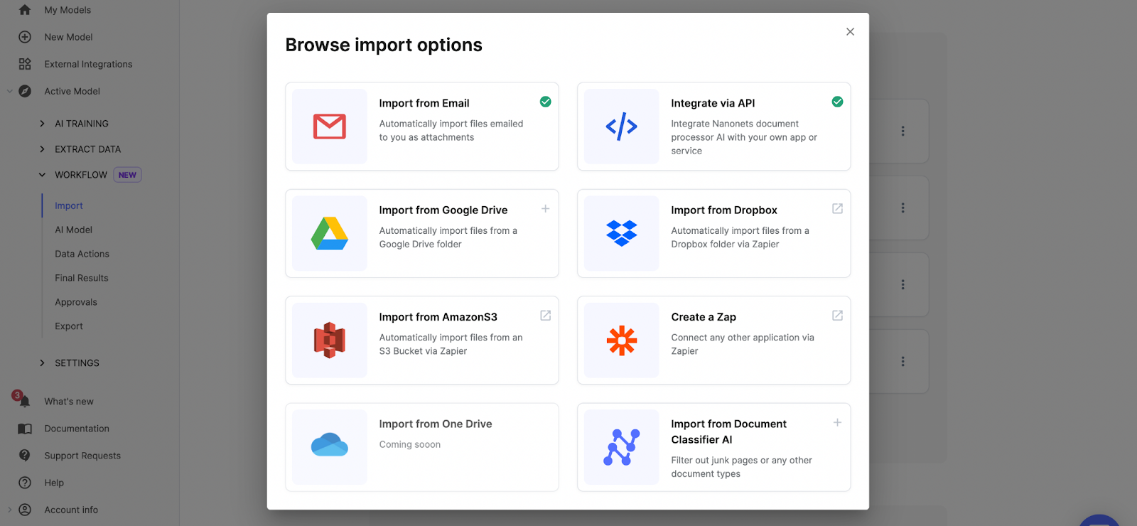Open External Integrations page
This screenshot has width=1137, height=526.
88,64
